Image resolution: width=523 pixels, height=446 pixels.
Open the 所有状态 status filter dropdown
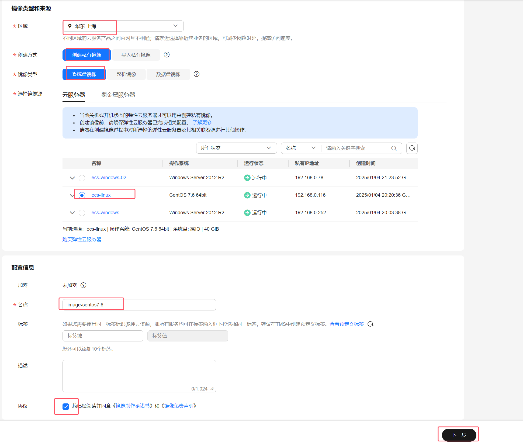(x=236, y=148)
